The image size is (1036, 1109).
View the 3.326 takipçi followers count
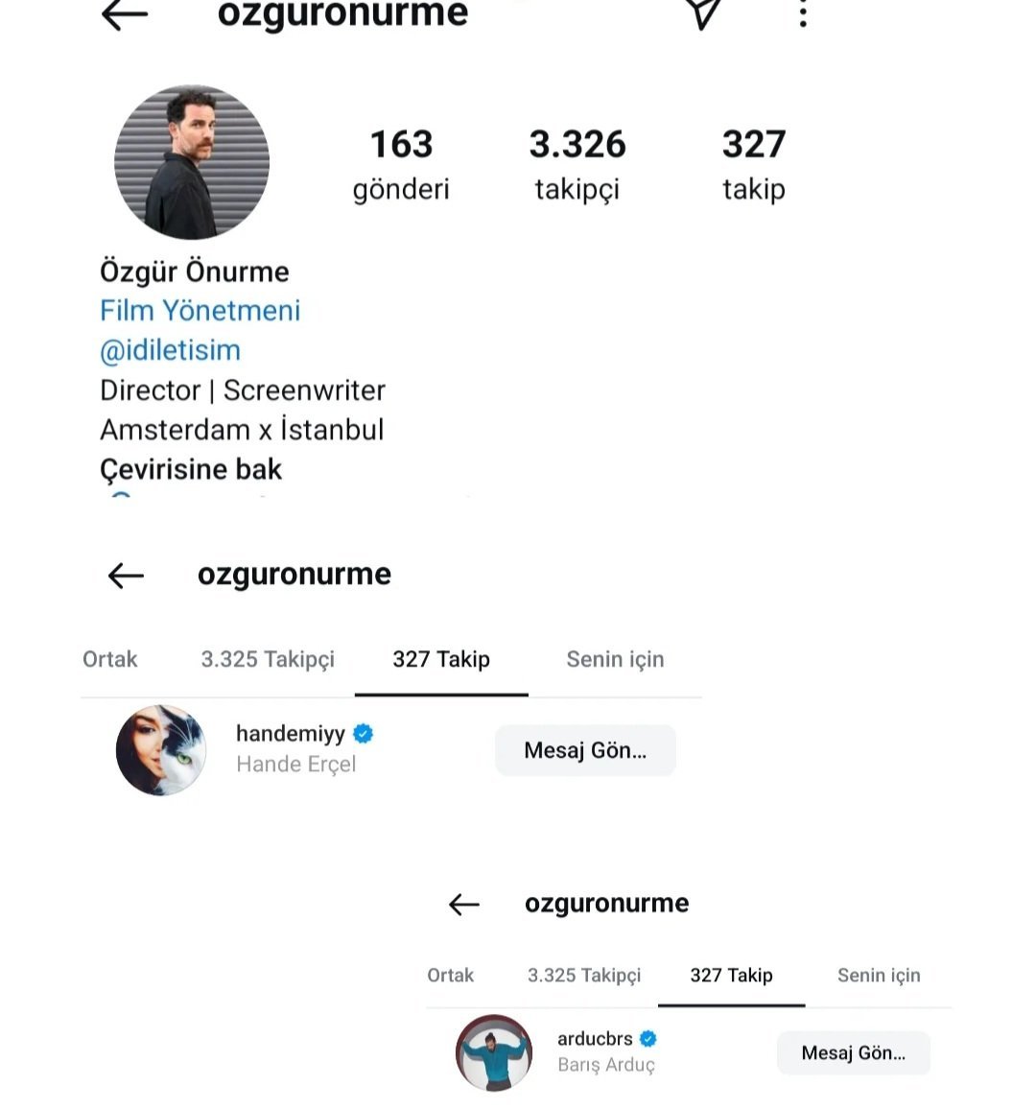577,164
